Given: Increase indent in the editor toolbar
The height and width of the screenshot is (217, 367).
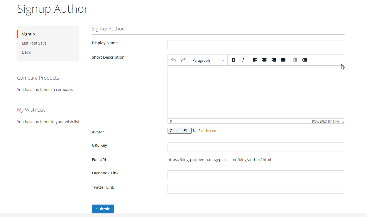Looking at the screenshot, I should [x=305, y=60].
